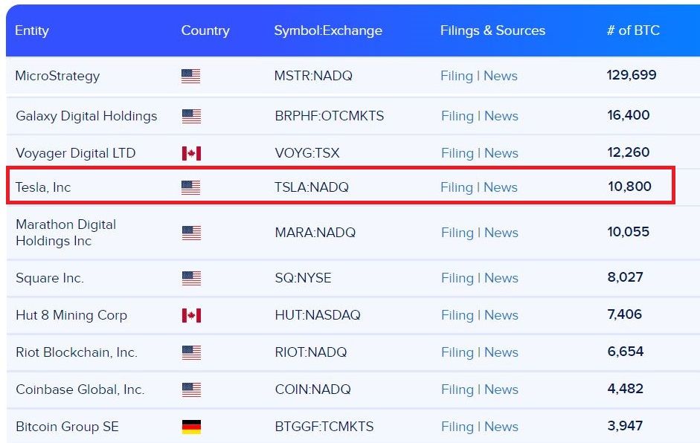700x443 pixels.
Task: Click the Canada flag for Voyager Digital
Action: [x=190, y=153]
